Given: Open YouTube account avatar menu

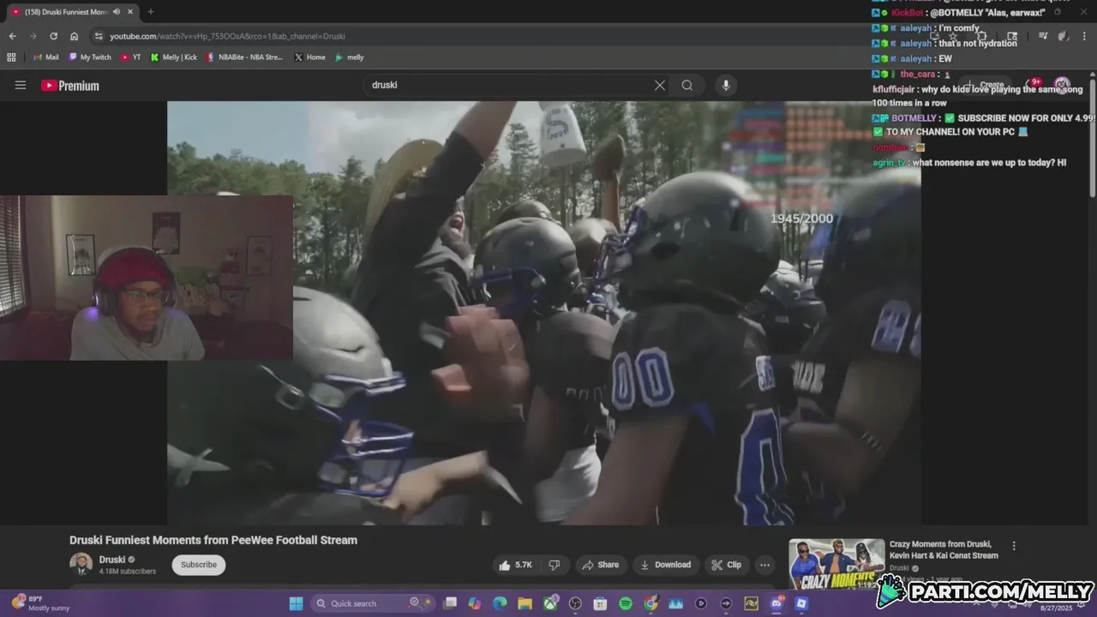Looking at the screenshot, I should pos(1062,85).
